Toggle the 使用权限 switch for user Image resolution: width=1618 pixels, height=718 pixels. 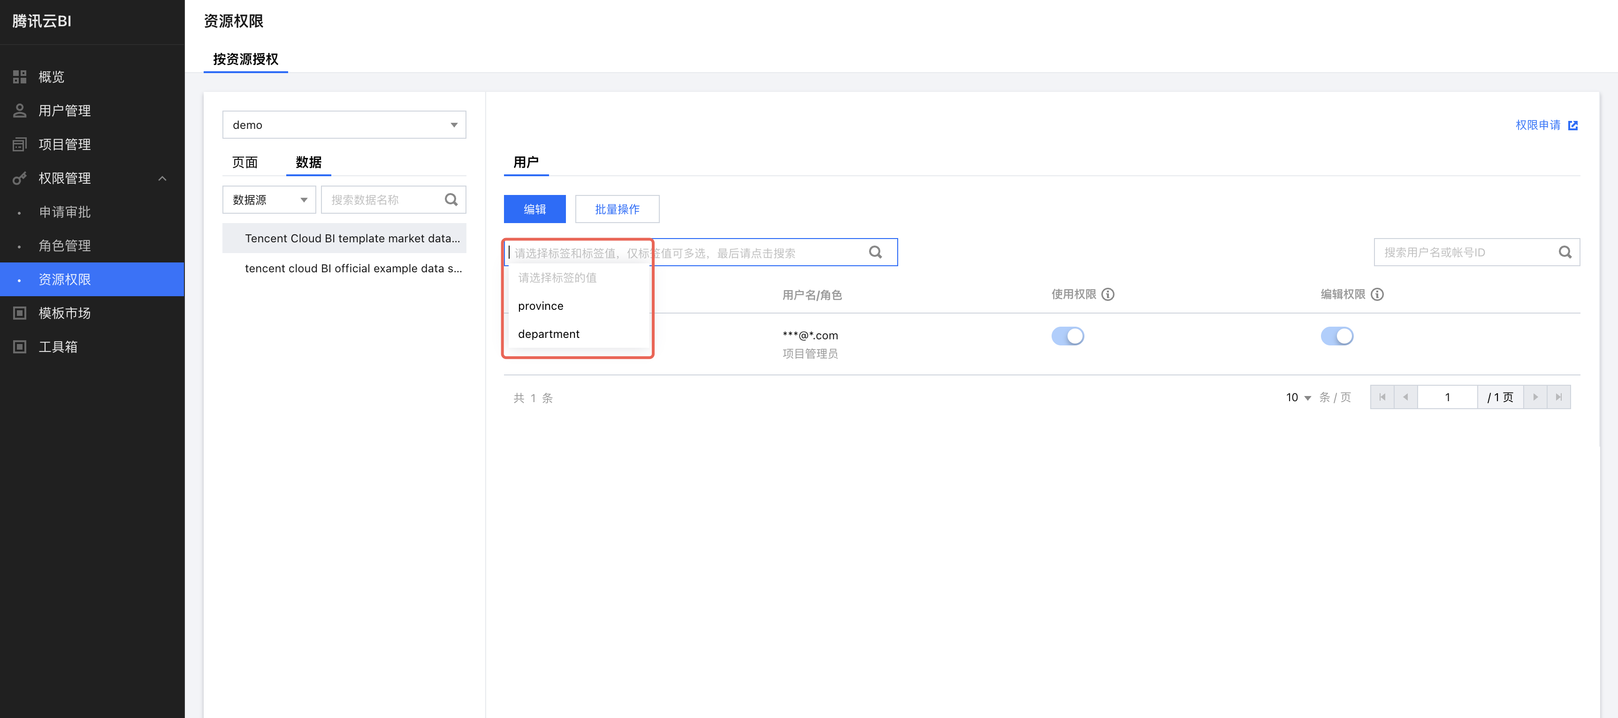click(1067, 336)
